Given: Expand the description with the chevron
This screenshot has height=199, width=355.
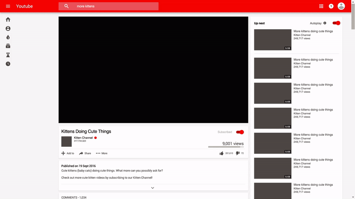Looking at the screenshot, I should pyautogui.click(x=153, y=188).
